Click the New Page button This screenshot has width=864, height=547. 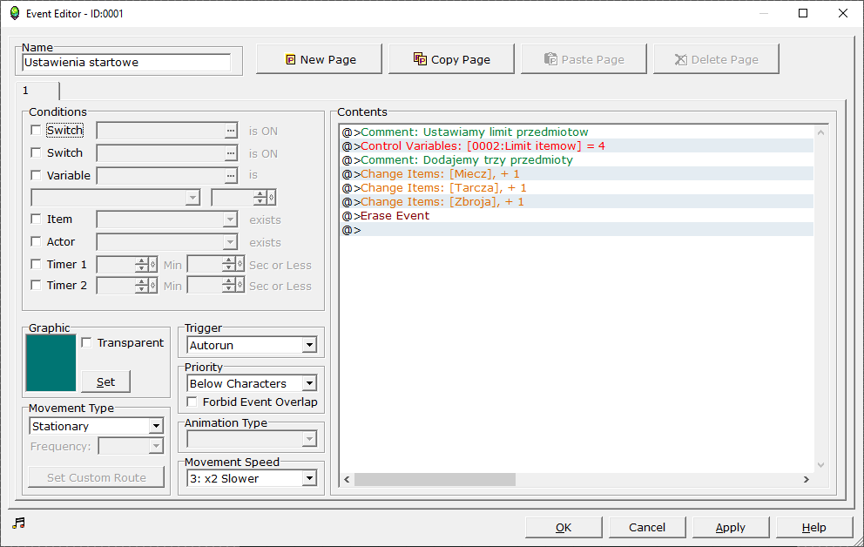tap(319, 59)
